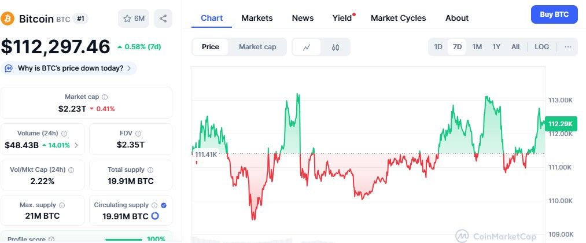Click the Buy BTC button
Viewport: 586px width, 243px height.
coord(554,14)
